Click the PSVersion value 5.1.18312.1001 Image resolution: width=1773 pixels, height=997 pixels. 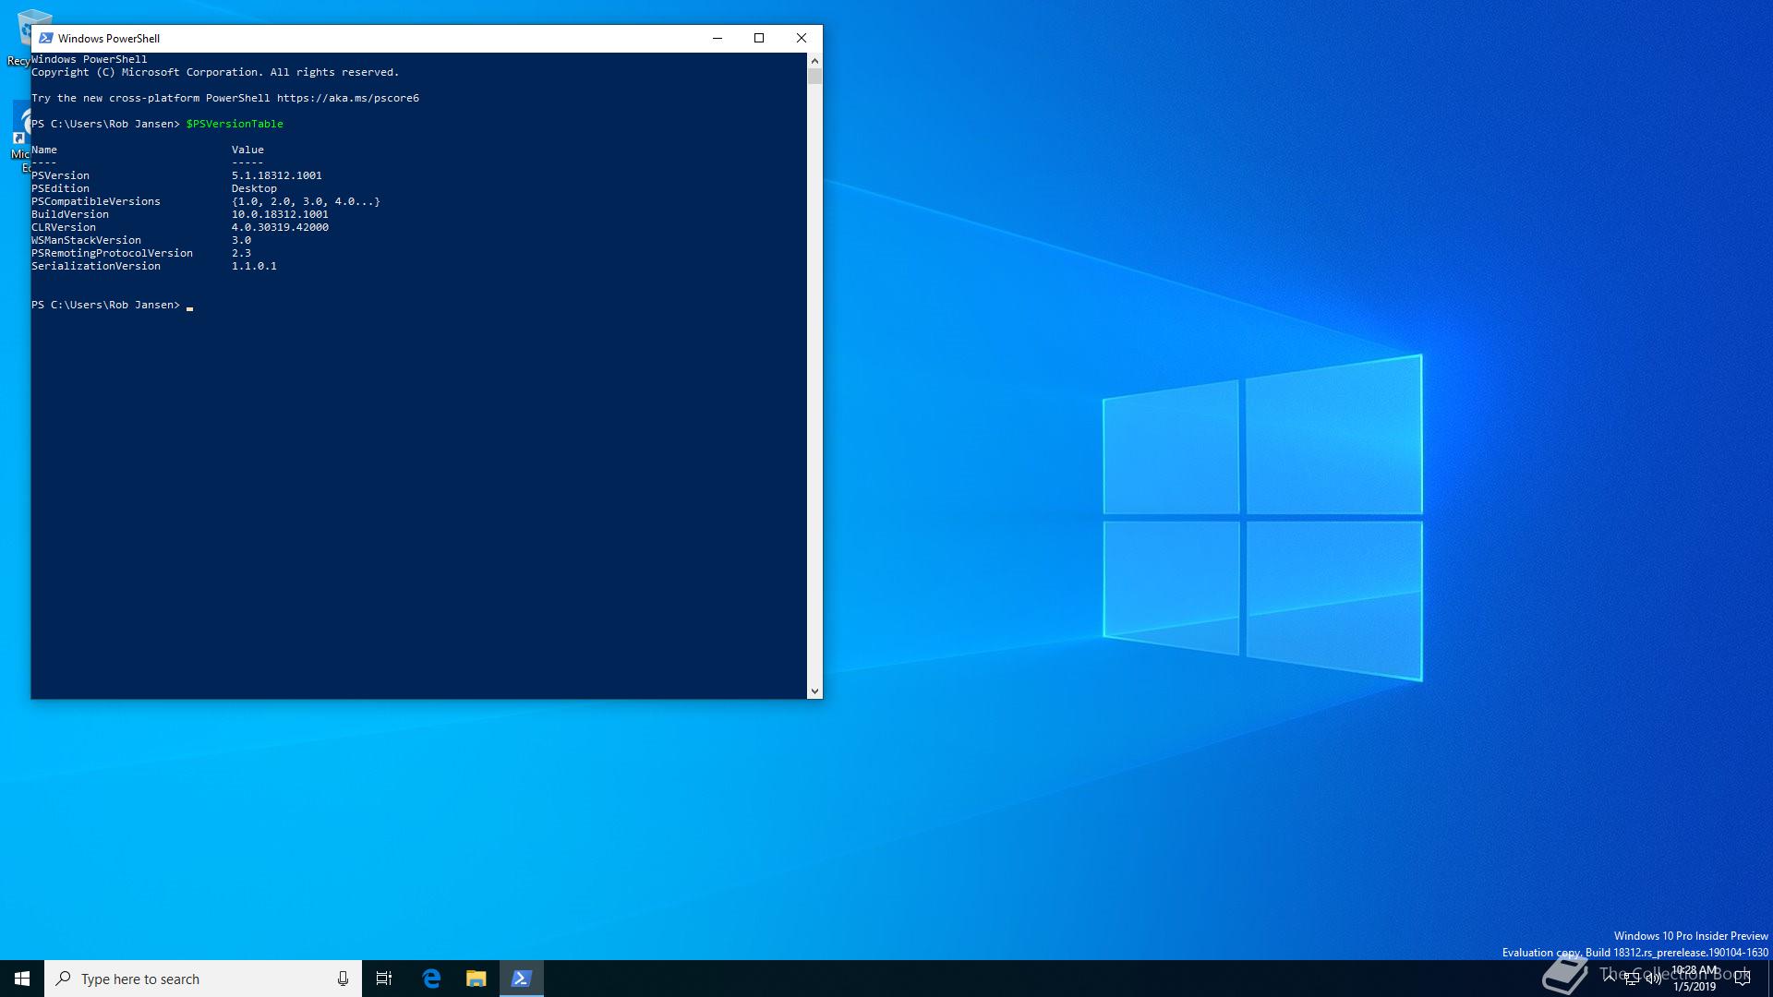[x=277, y=175]
